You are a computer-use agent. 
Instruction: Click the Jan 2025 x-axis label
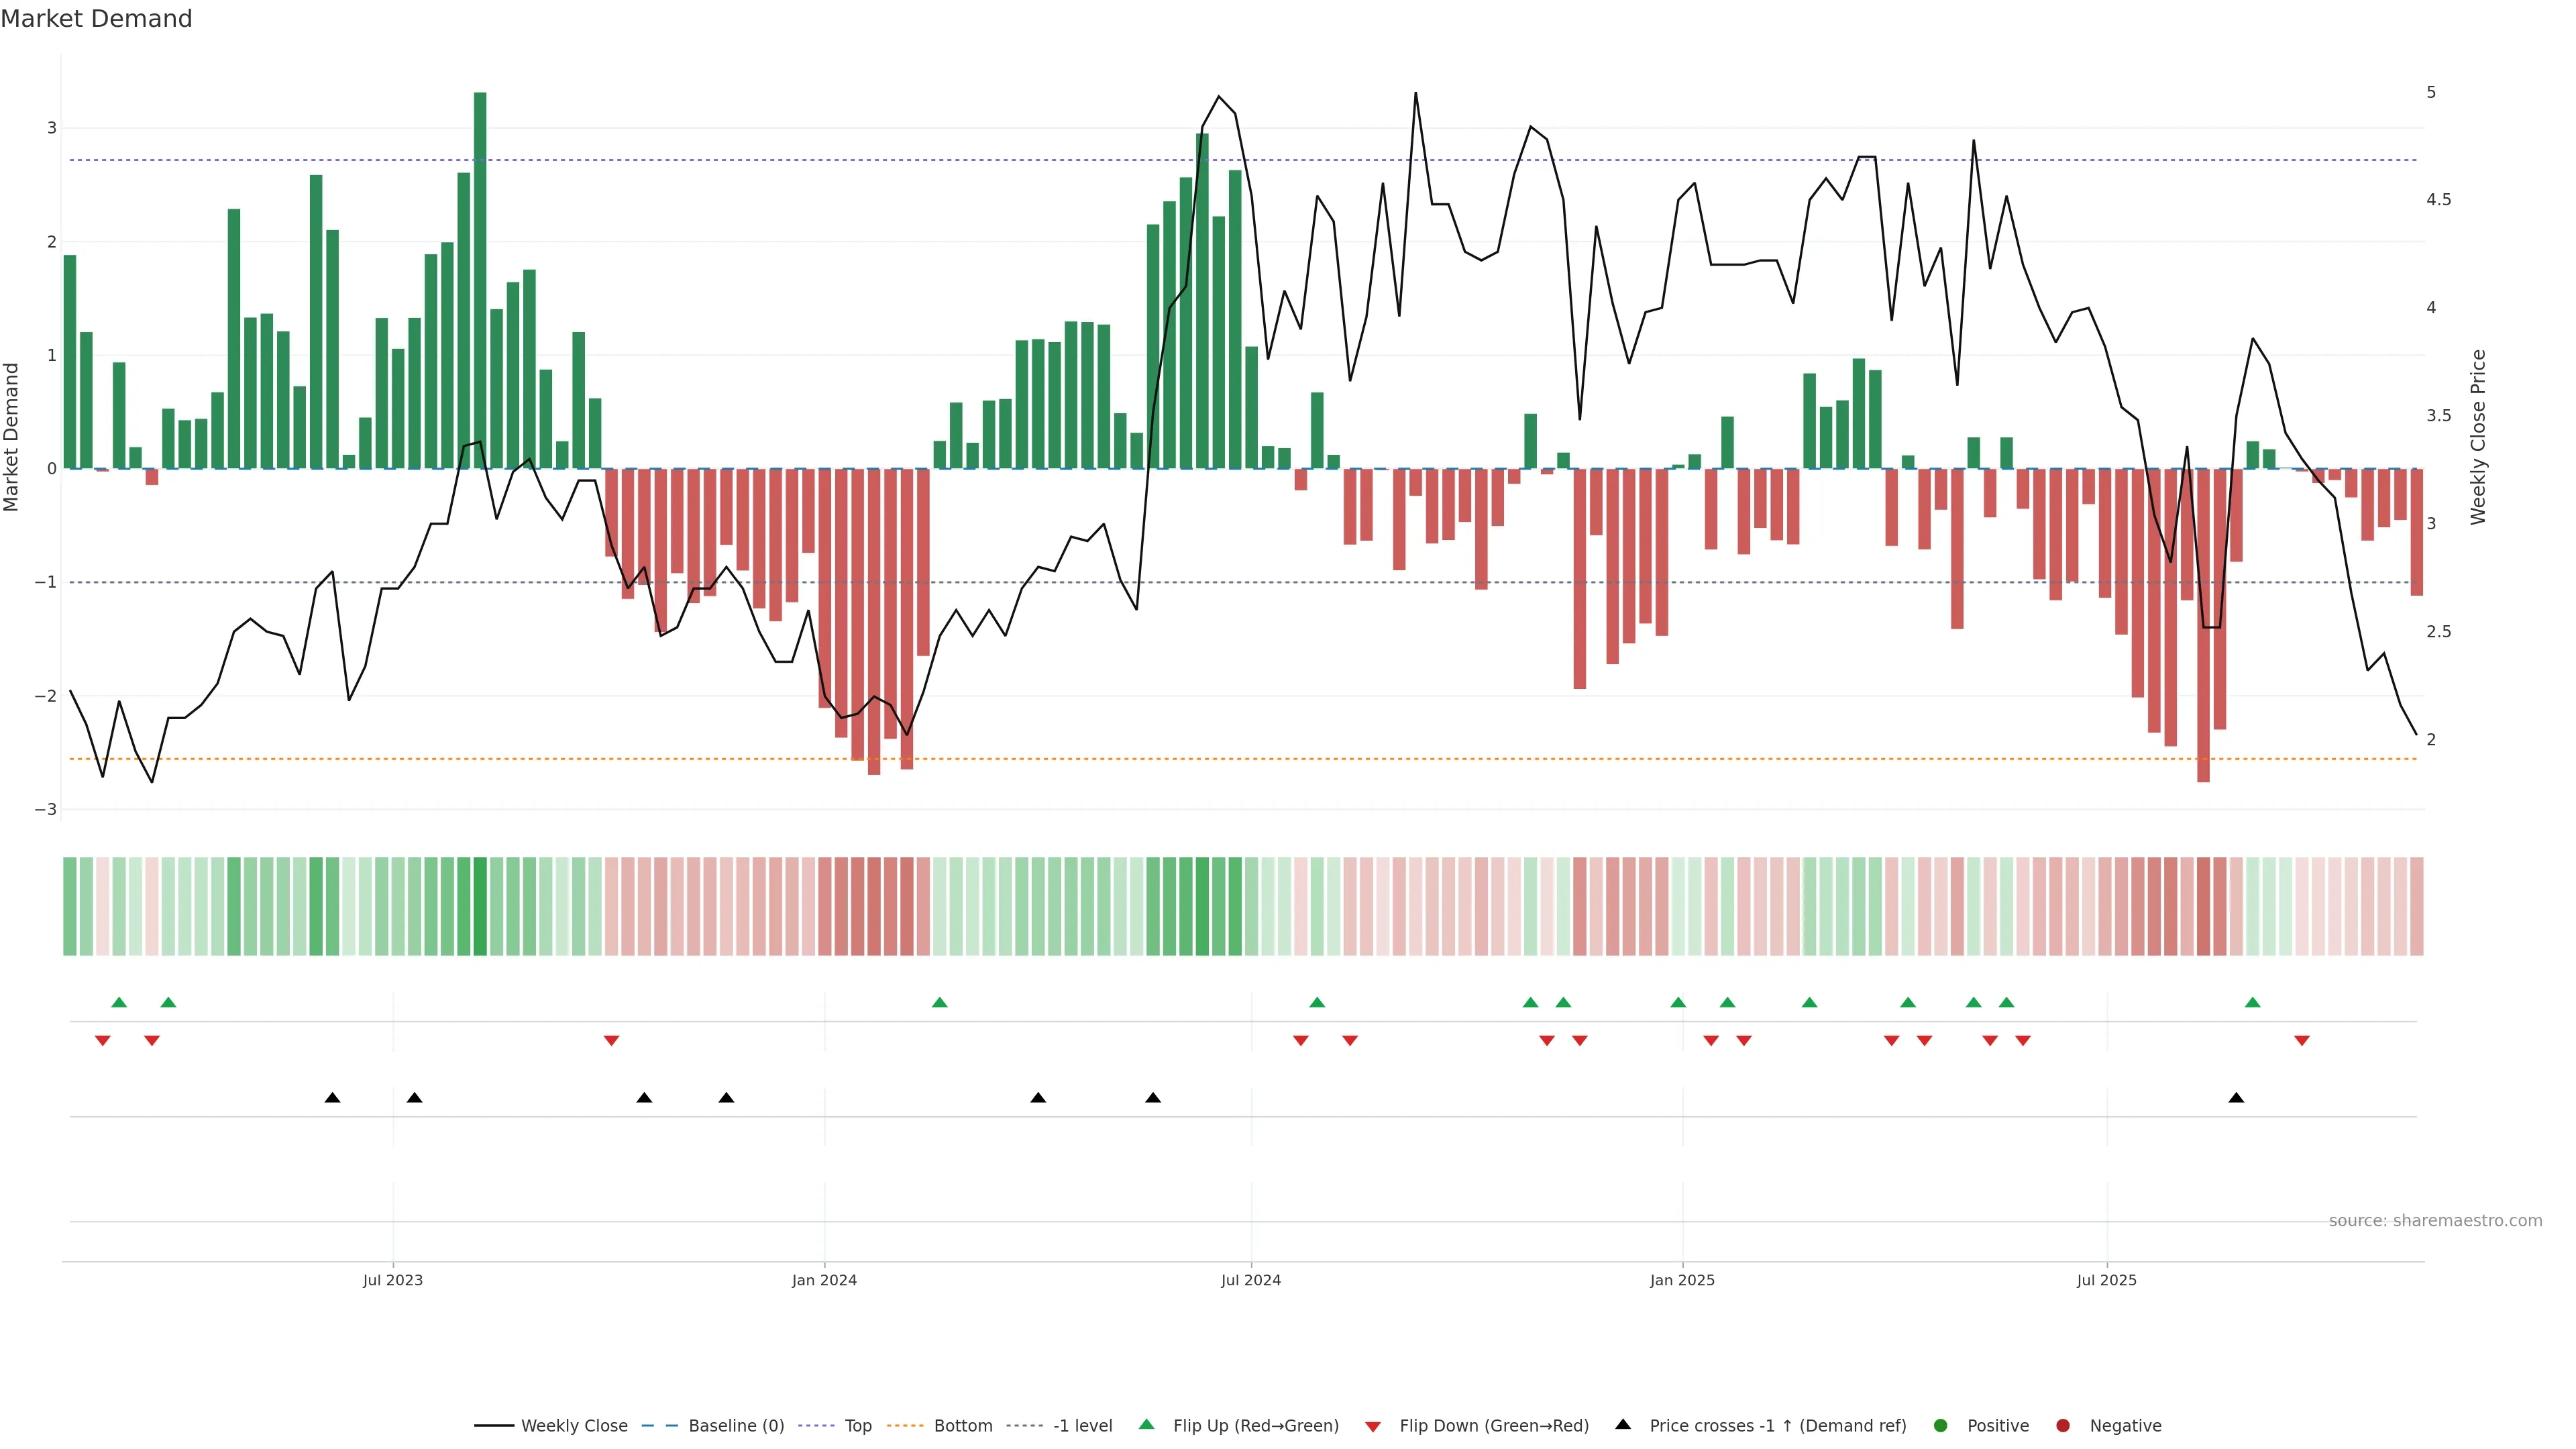pos(1682,1281)
